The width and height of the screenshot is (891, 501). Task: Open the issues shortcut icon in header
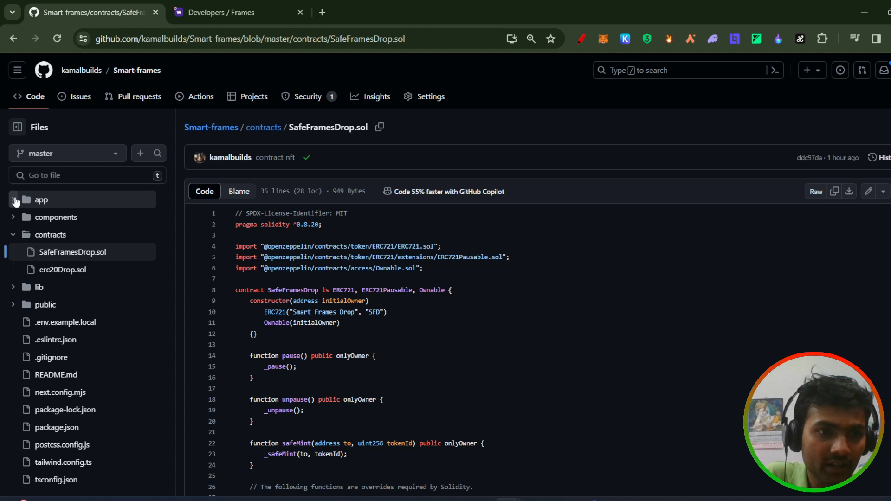click(x=840, y=71)
